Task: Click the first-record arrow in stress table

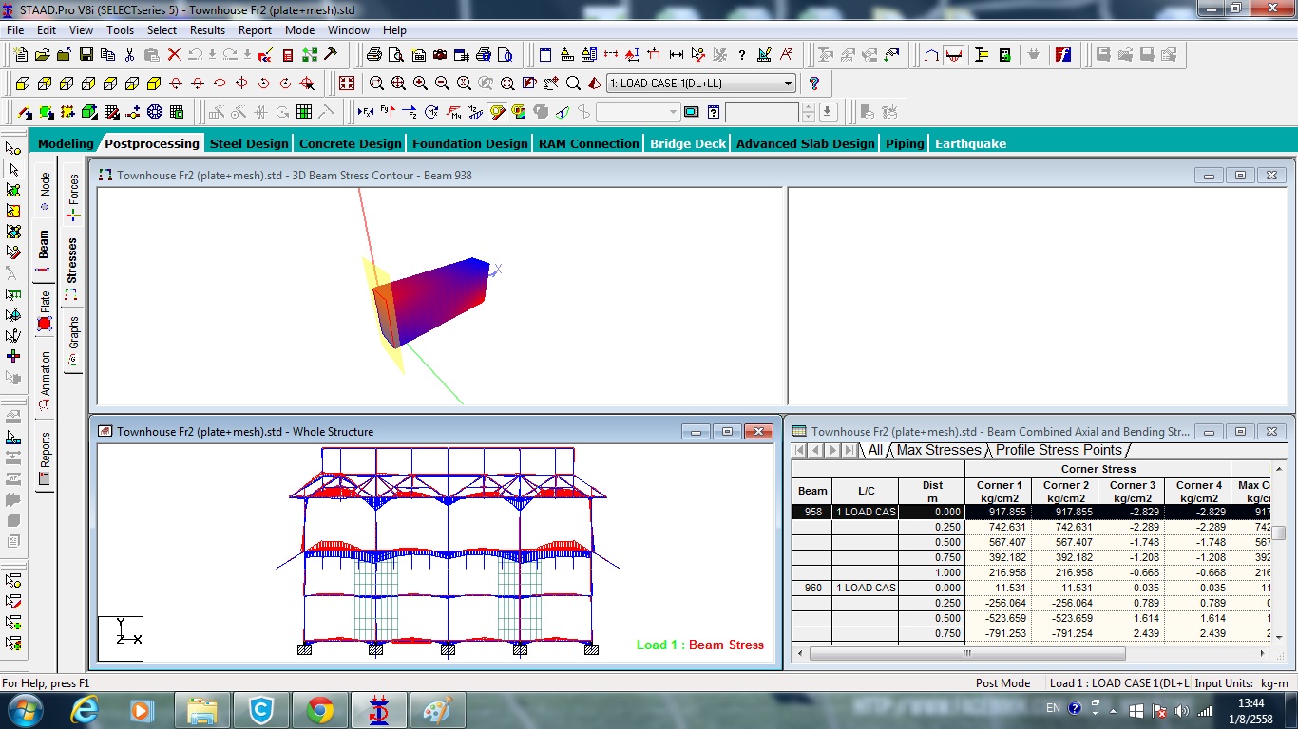Action: [799, 450]
